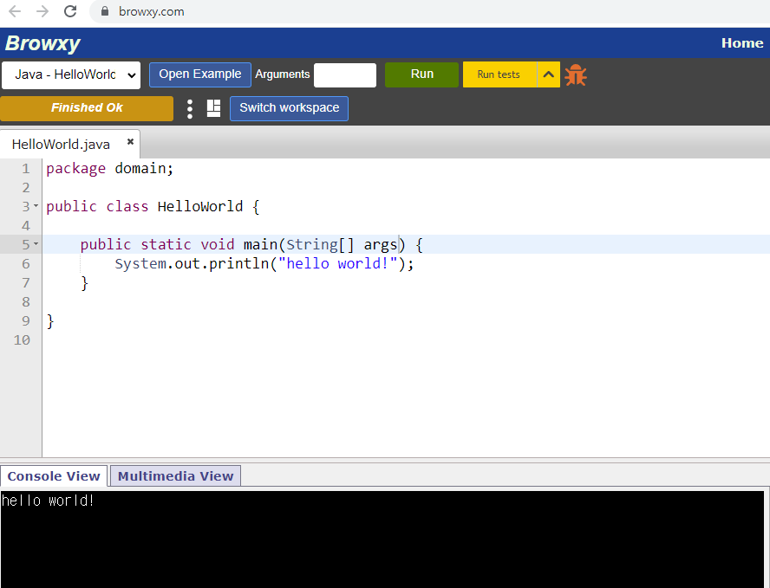Screen dimensions: 770x588
Task: Open the three-dot vertical menu
Action: pyautogui.click(x=190, y=109)
